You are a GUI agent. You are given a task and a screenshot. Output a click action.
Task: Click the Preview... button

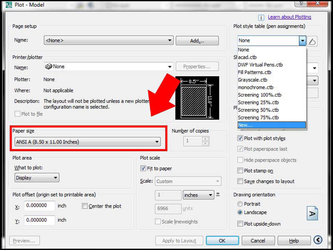[x=25, y=241]
